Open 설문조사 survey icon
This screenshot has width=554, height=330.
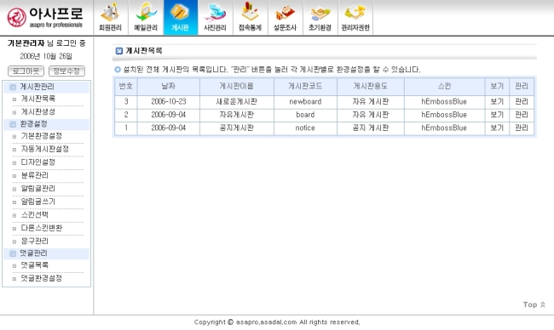pos(286,17)
